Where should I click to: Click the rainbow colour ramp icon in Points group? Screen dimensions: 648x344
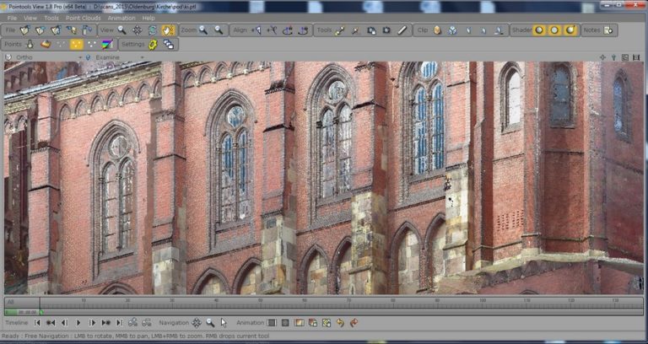coord(107,44)
